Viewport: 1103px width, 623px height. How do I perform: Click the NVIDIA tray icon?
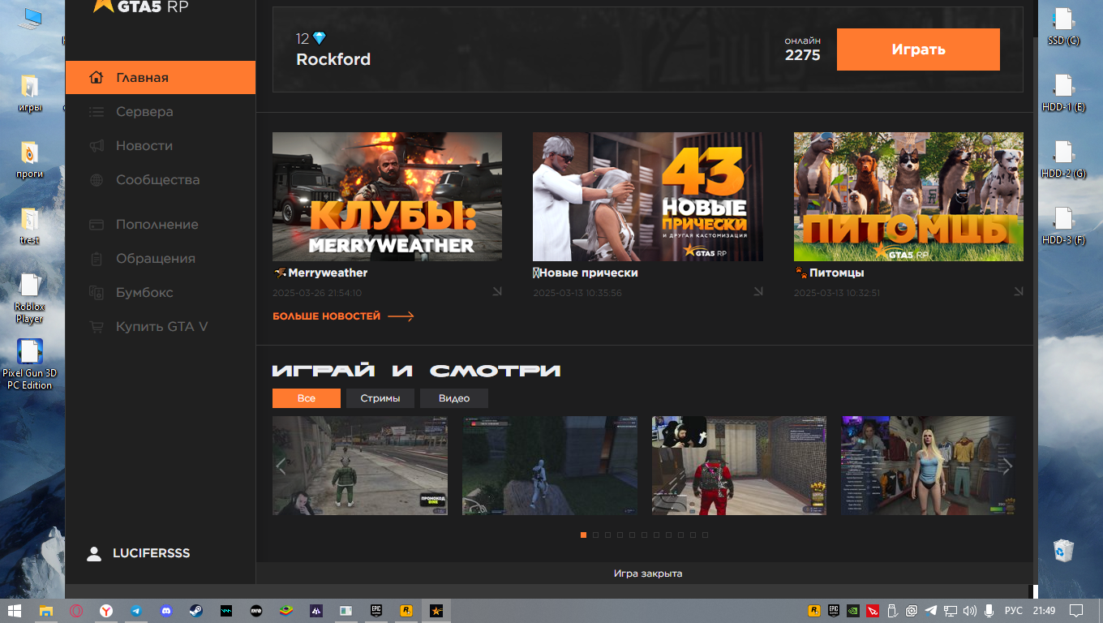coord(853,611)
